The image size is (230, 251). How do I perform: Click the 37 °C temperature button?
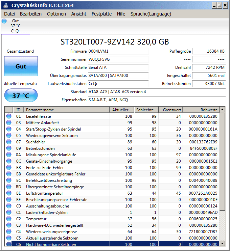[x=21, y=95]
